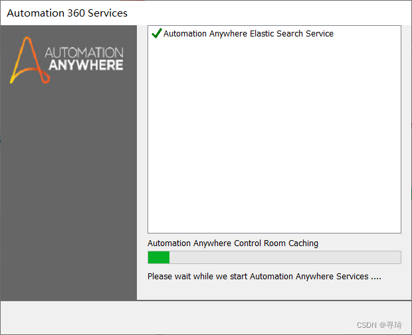The height and width of the screenshot is (335, 412).
Task: Click the green checkmark beside Elastic Search Service
Action: tap(157, 33)
